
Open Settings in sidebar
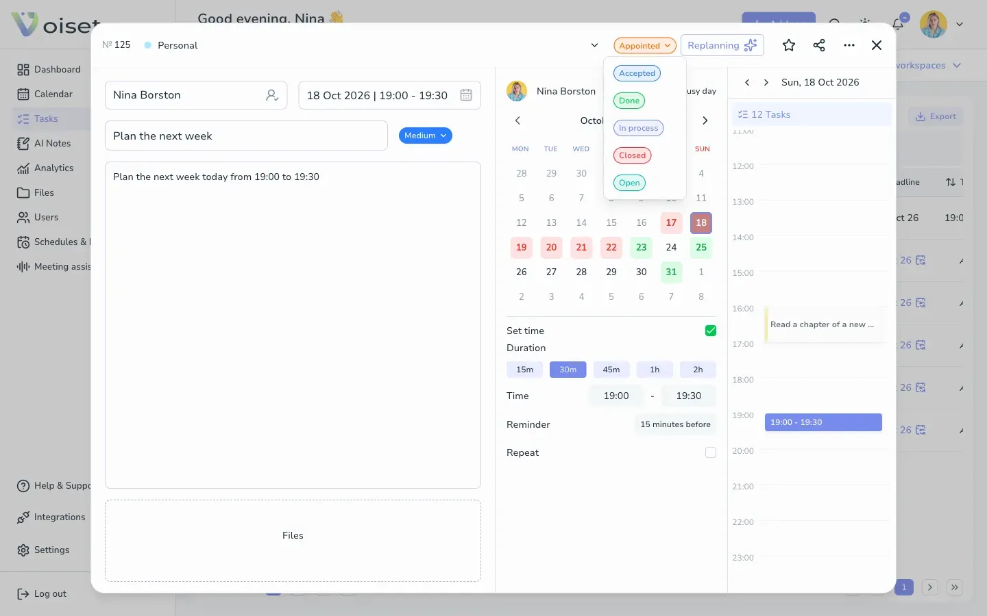coord(43,550)
